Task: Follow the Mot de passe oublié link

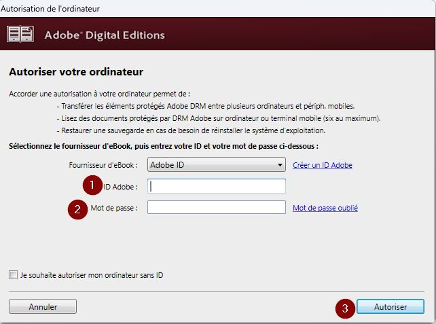Action: [x=325, y=208]
